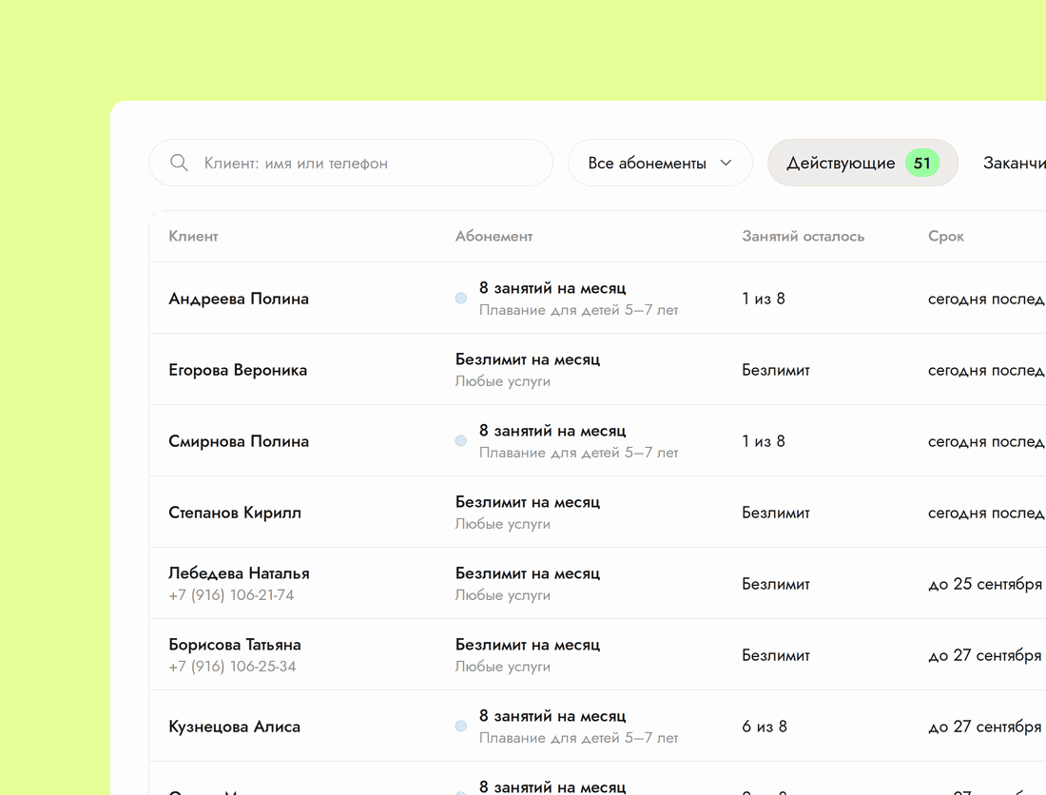Click 'Безлимит' remaining value in Борисова row

click(776, 655)
